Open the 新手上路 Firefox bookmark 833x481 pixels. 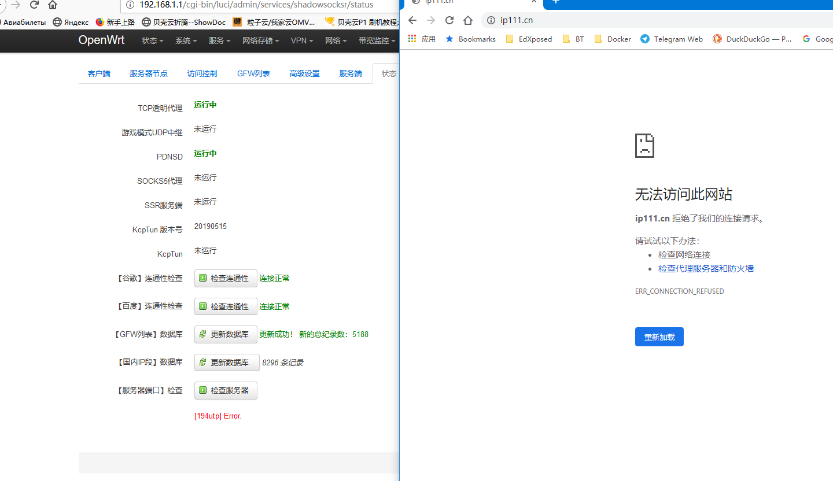[115, 22]
